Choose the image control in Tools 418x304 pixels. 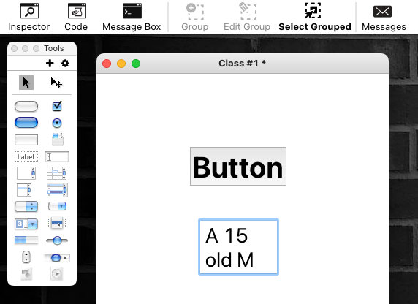point(26,274)
